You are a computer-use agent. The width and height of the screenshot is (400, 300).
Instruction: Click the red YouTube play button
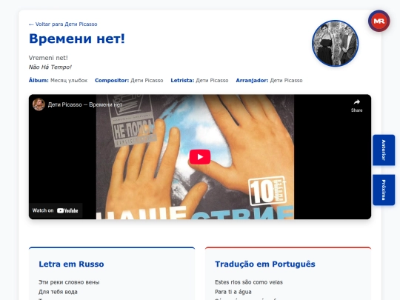point(200,156)
